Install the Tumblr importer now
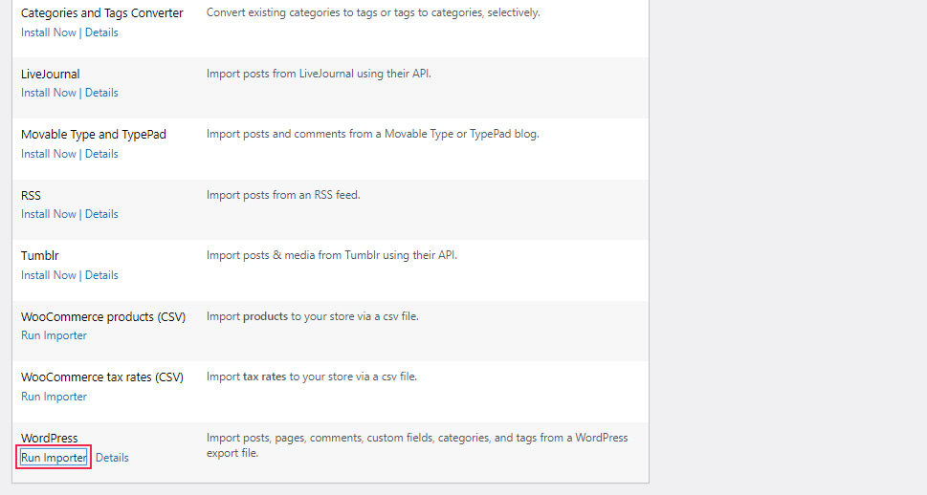 point(49,275)
